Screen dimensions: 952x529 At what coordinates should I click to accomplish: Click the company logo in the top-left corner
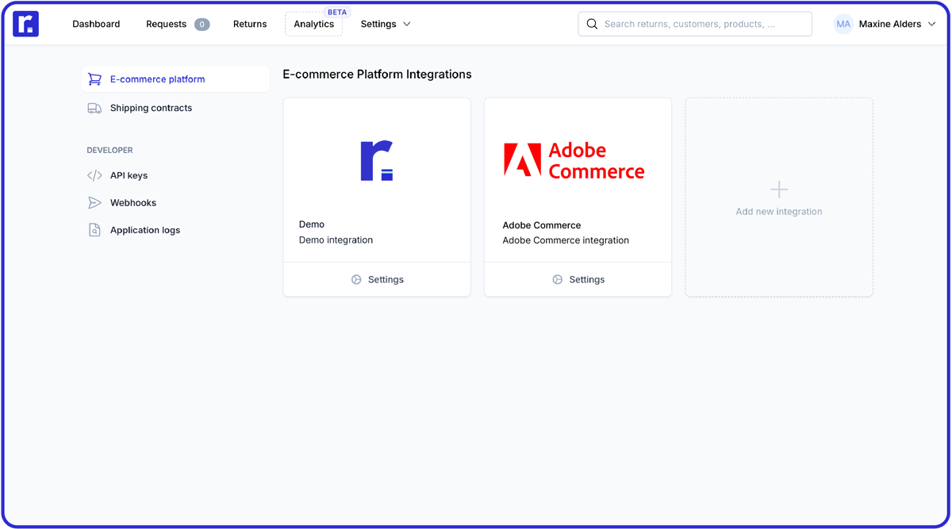(x=26, y=24)
